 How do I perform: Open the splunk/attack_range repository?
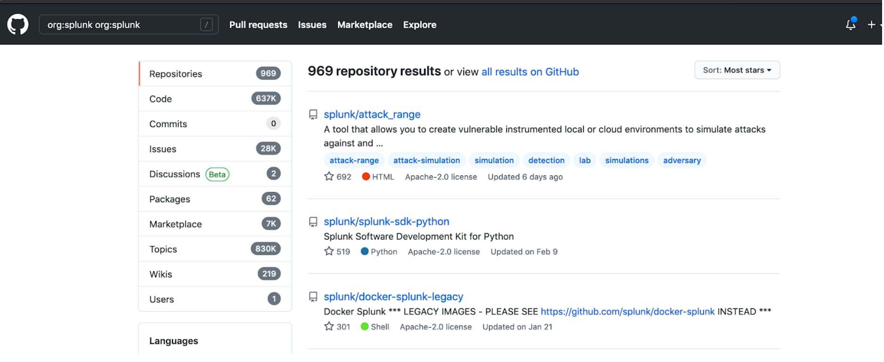(372, 114)
